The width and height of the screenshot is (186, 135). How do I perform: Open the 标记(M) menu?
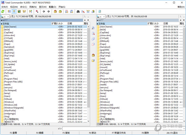(x=14, y=7)
